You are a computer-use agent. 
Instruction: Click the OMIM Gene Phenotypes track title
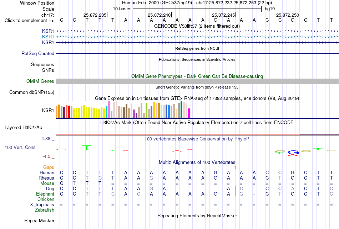click(197, 76)
